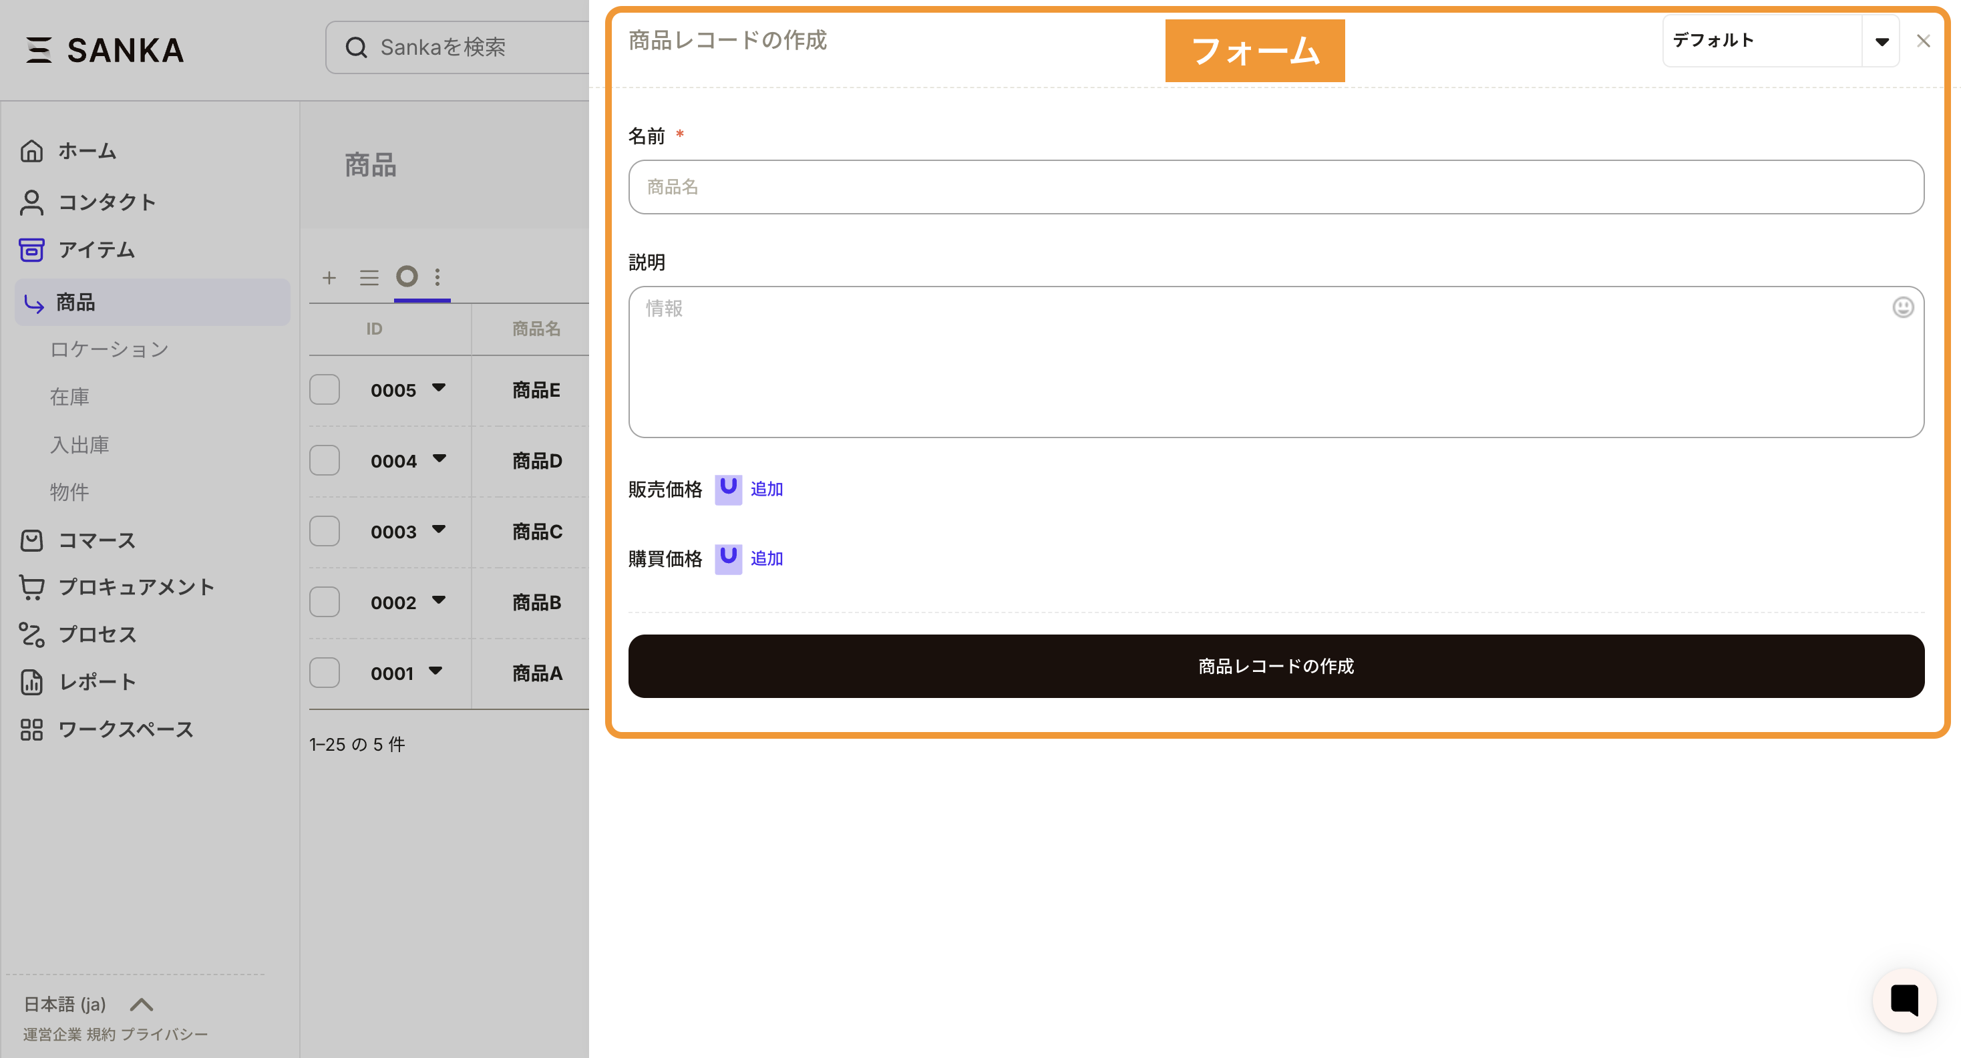Click the SANKA hamburger logo icon

coord(38,50)
